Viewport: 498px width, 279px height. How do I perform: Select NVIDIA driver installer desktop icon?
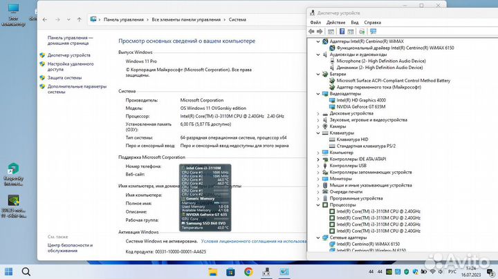(x=13, y=206)
